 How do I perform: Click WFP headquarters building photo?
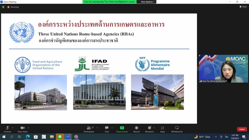[157, 92]
